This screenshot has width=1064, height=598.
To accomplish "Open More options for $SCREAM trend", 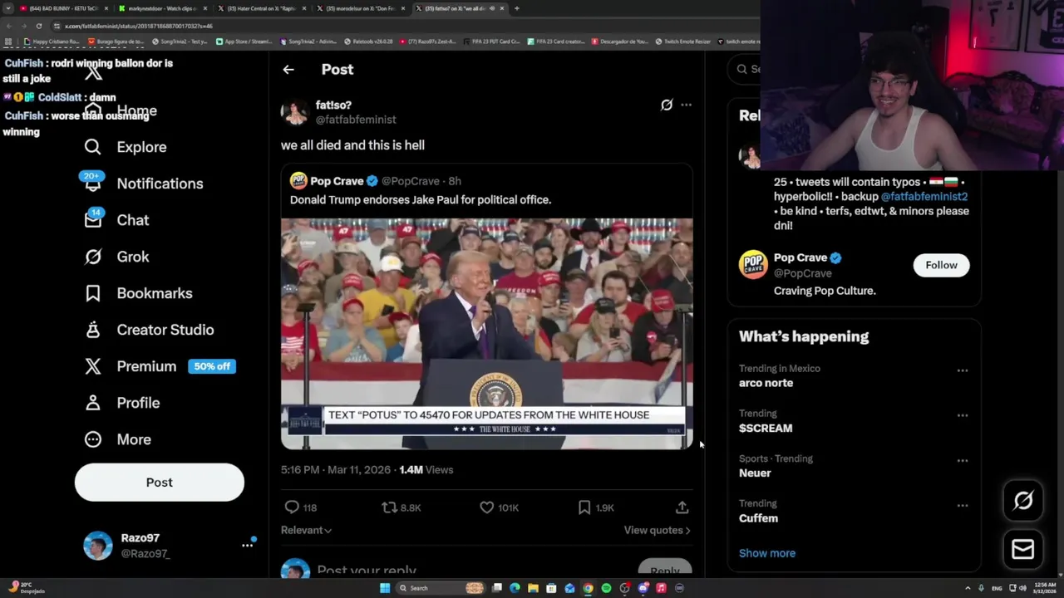I will pos(963,415).
